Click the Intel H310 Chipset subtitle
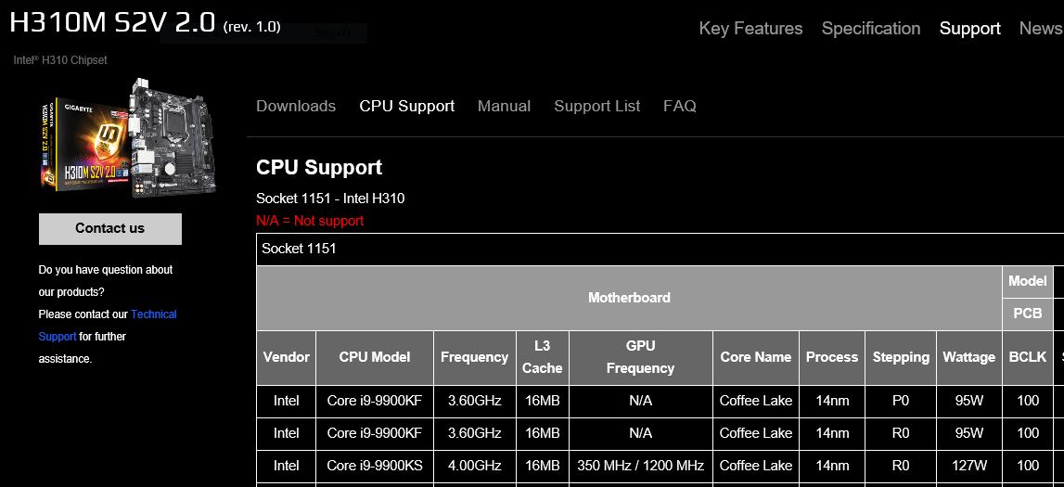 pyautogui.click(x=59, y=59)
